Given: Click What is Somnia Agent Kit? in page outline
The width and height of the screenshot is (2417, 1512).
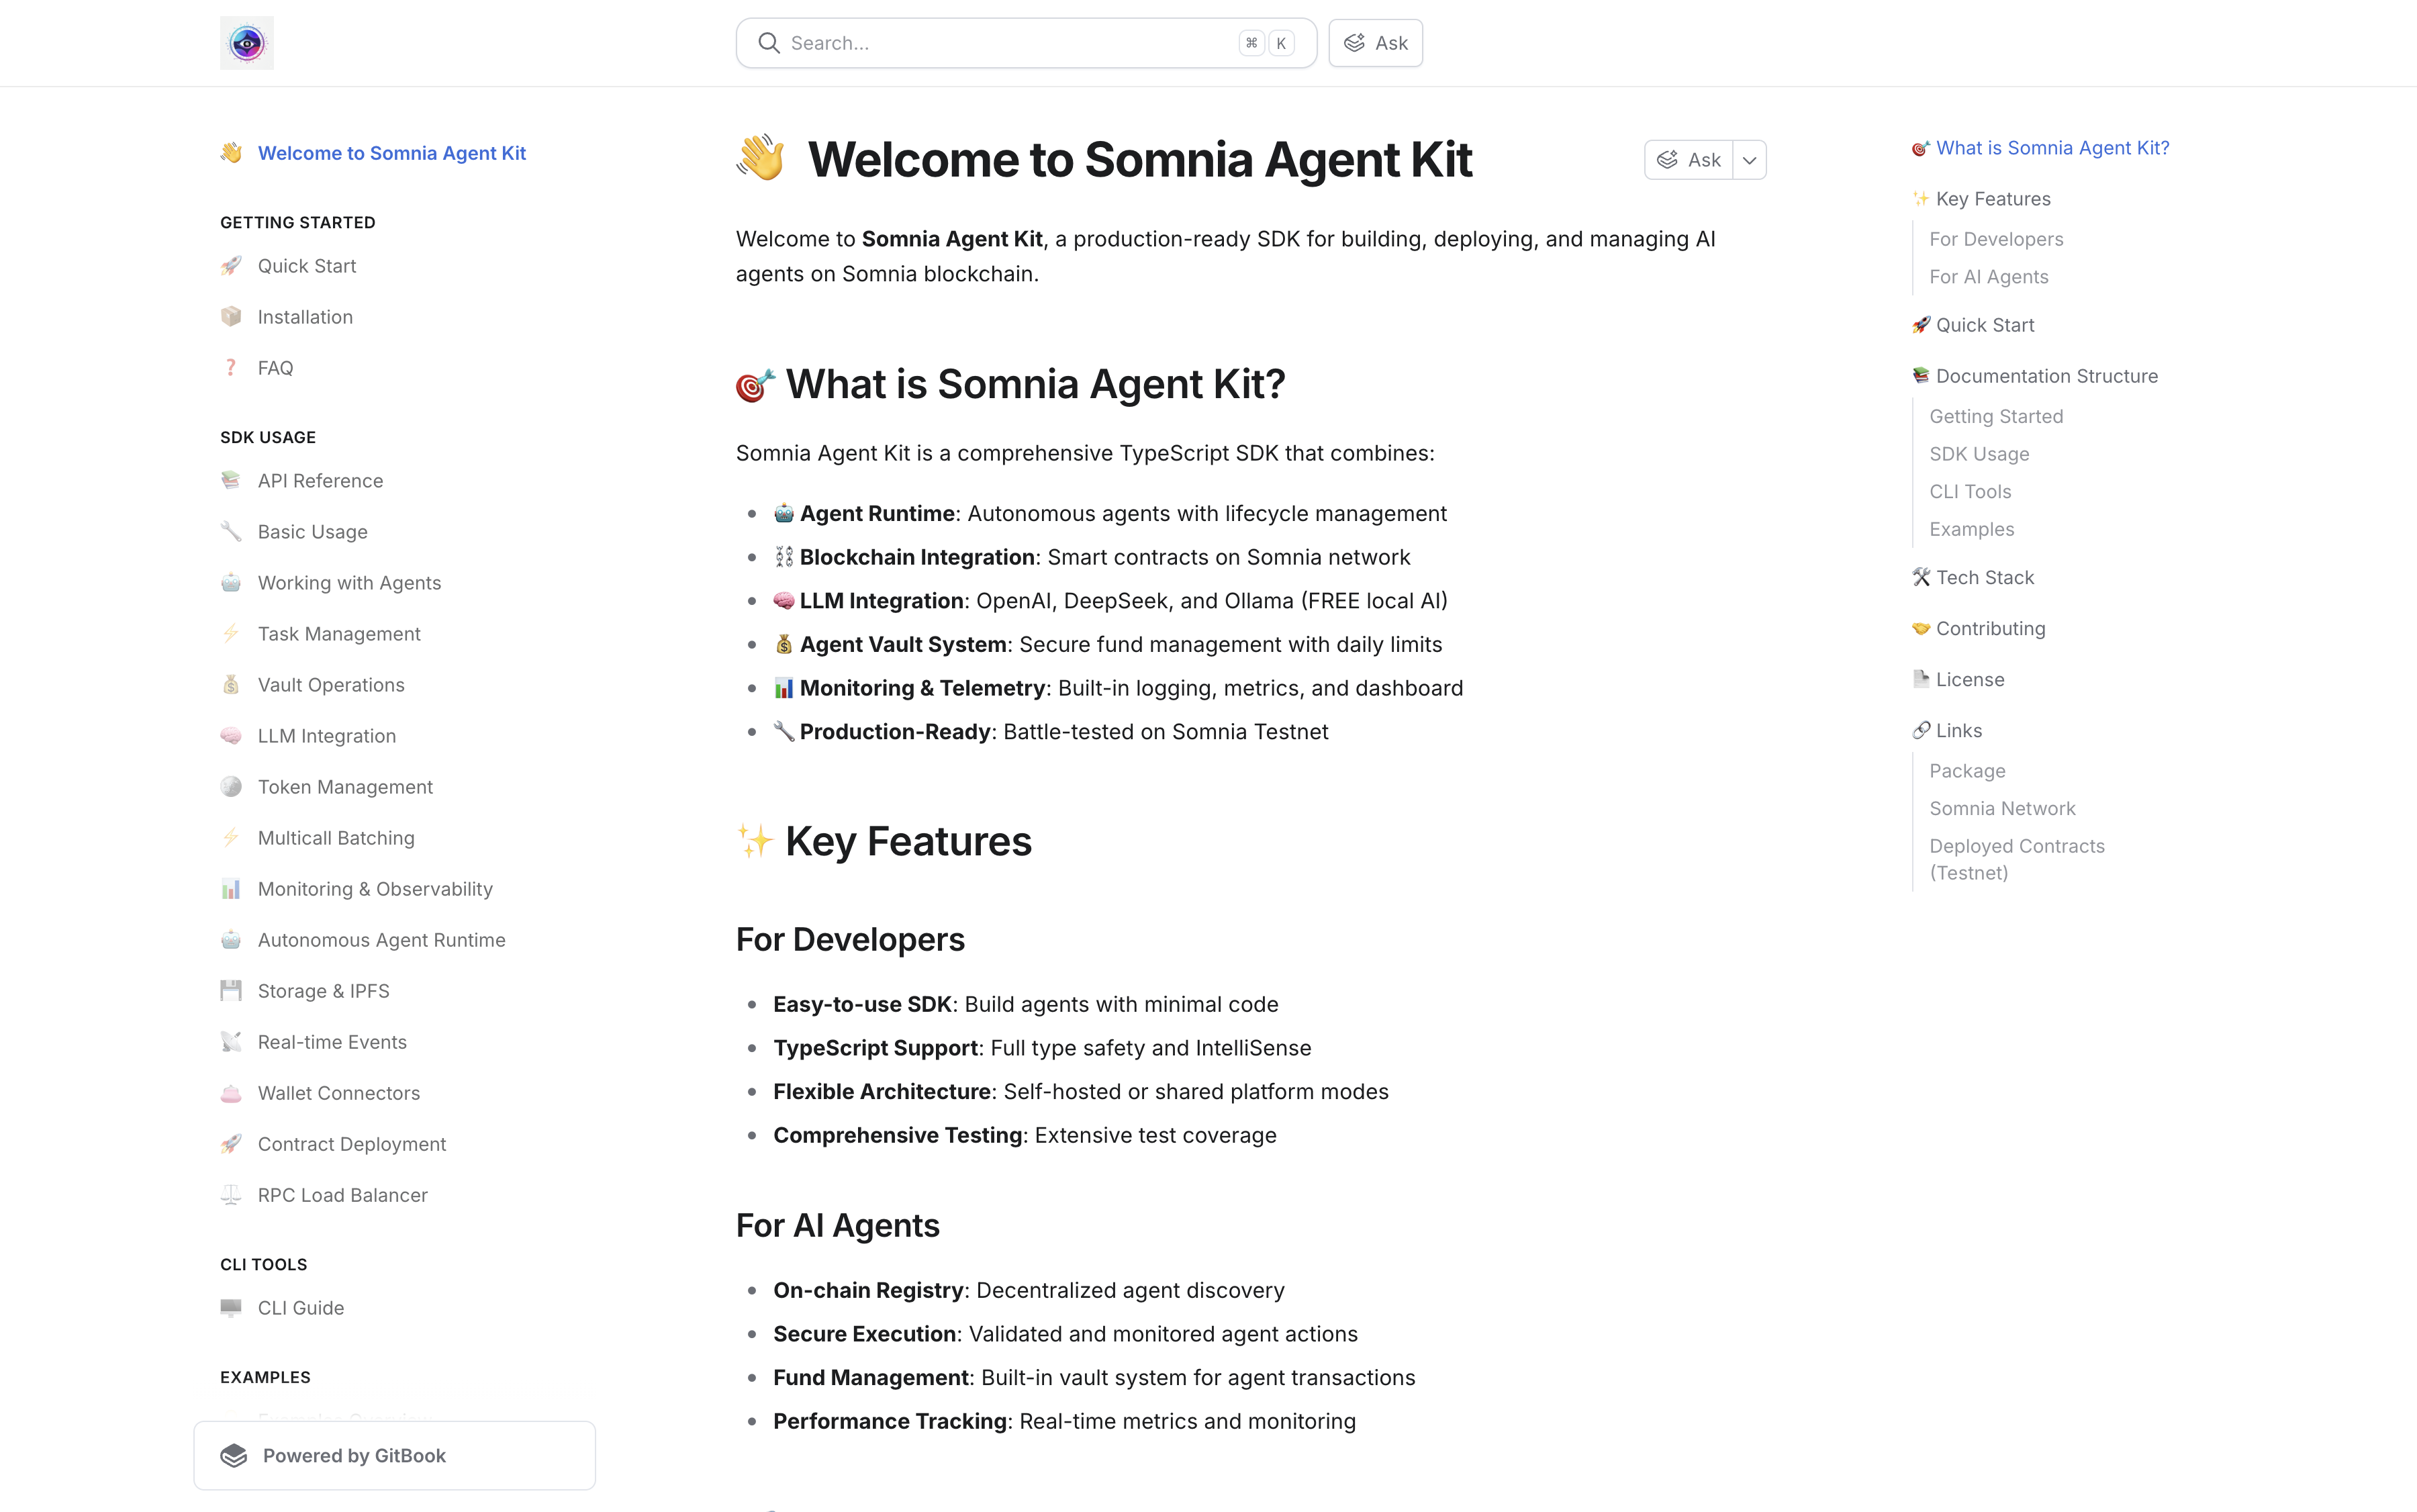Looking at the screenshot, I should 2051,147.
